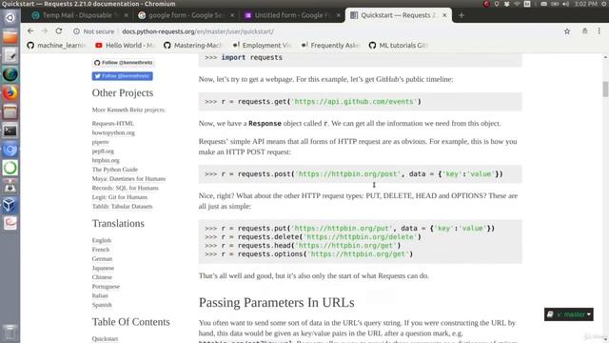Open the Trash at dock bottom
The width and height of the screenshot is (609, 343).
(x=10, y=332)
